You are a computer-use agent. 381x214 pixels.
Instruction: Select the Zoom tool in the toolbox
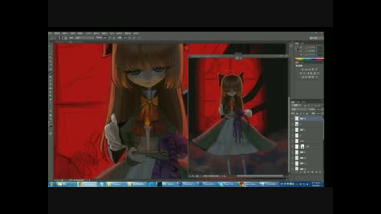pos(50,119)
